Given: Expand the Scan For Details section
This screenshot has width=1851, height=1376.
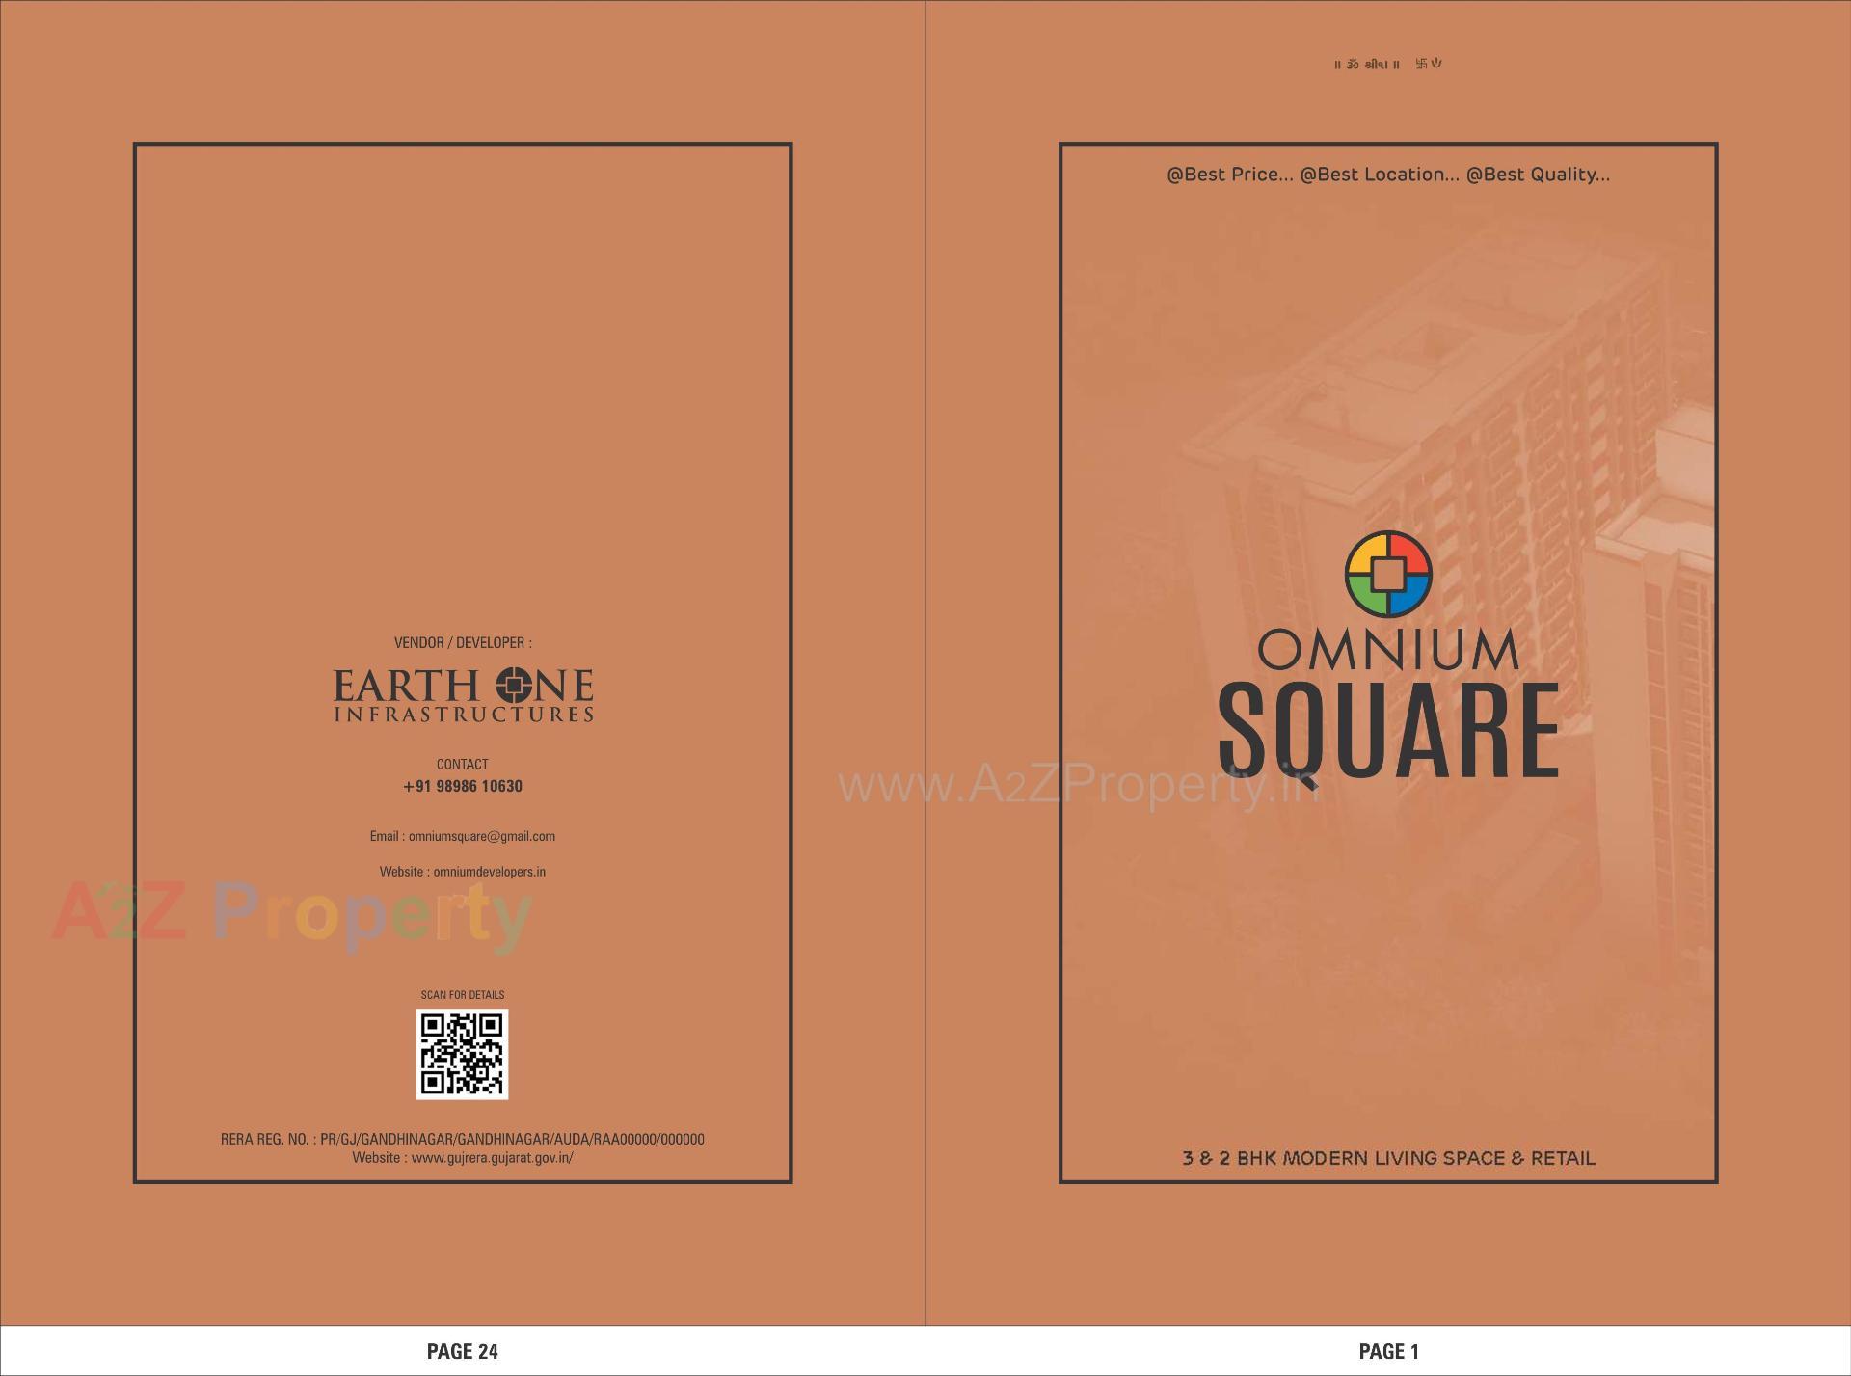Looking at the screenshot, I should (463, 993).
